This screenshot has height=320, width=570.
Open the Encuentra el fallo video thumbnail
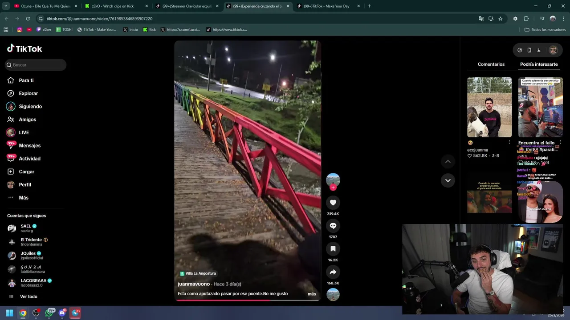pyautogui.click(x=540, y=107)
